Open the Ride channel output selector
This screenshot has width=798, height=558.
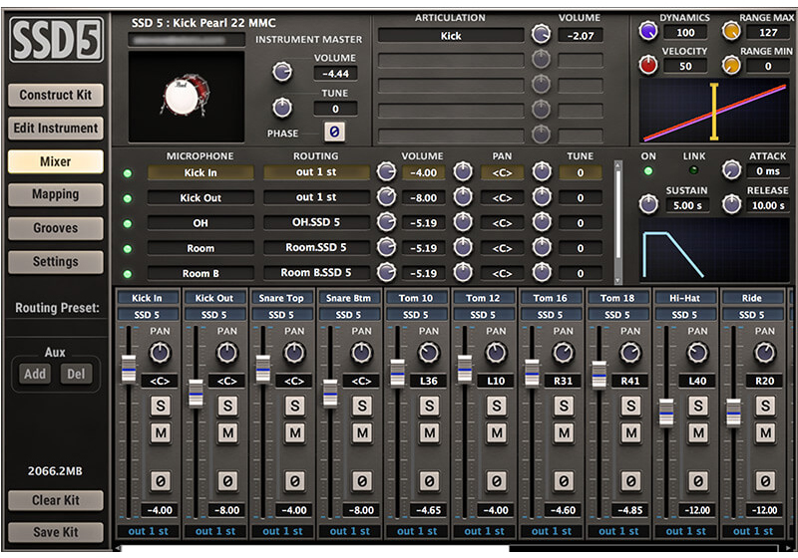pos(752,531)
